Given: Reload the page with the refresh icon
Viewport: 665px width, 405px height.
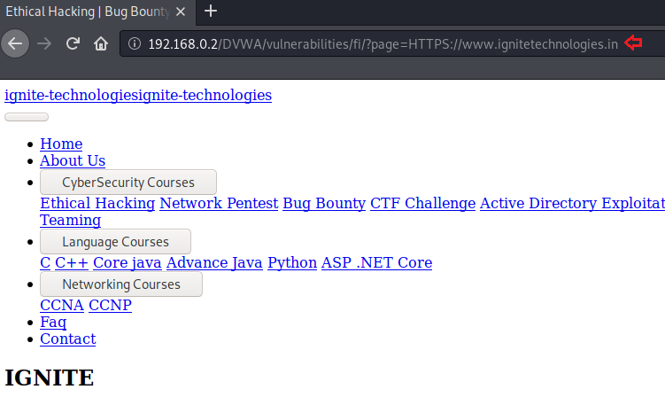Looking at the screenshot, I should pos(73,43).
